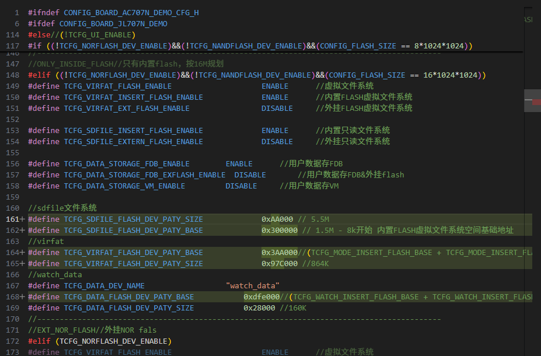The width and height of the screenshot is (541, 356).
Task: Click the TCFG_DATA_STORAGE_VM_ENABLE macro name
Action: [x=124, y=186]
